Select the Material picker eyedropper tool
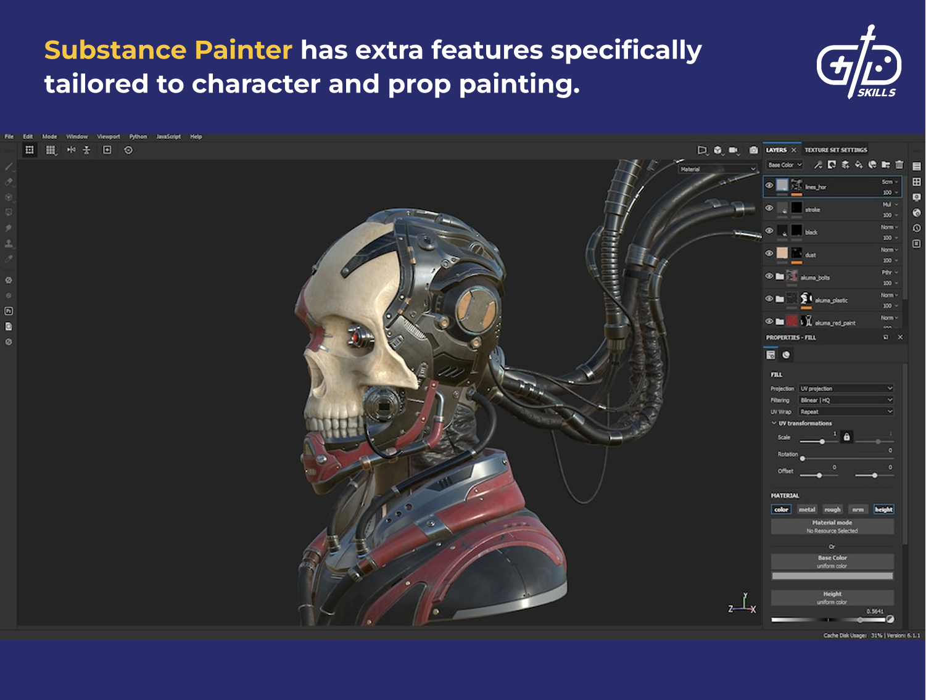This screenshot has height=700, width=926. tap(9, 258)
